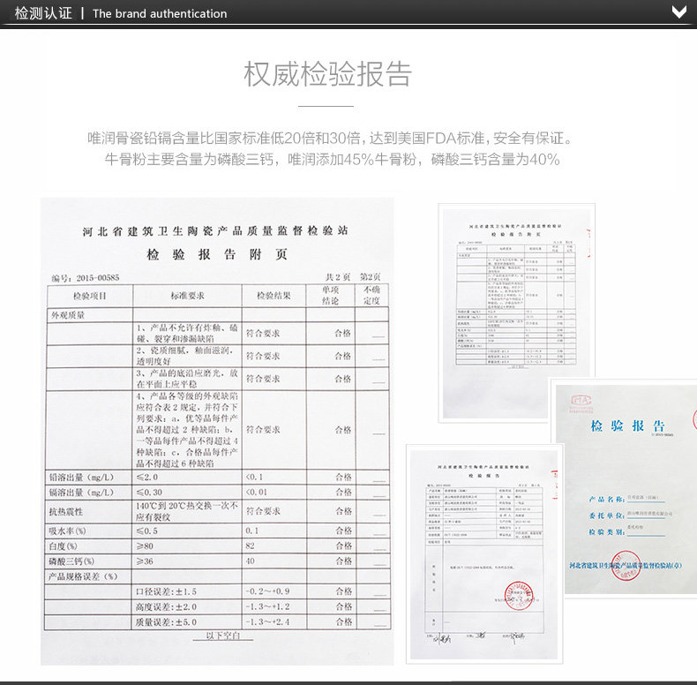The image size is (697, 685).
Task: Click the red seal on the stamped report page
Action: [519, 596]
